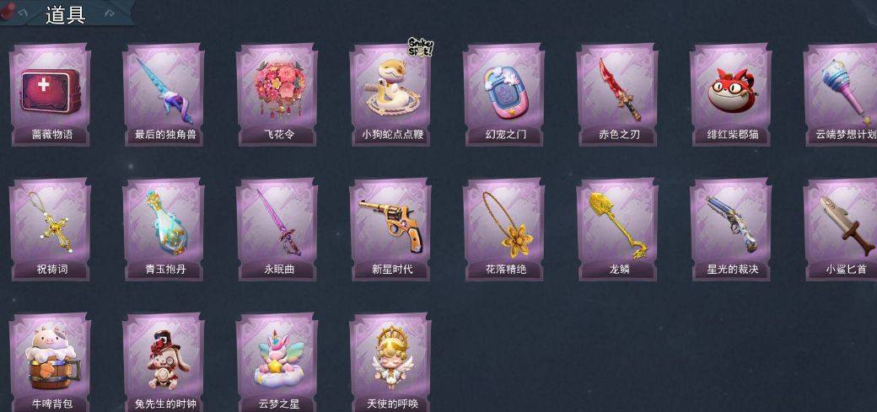Open the 飞花令 flower ball item

[x=277, y=95]
